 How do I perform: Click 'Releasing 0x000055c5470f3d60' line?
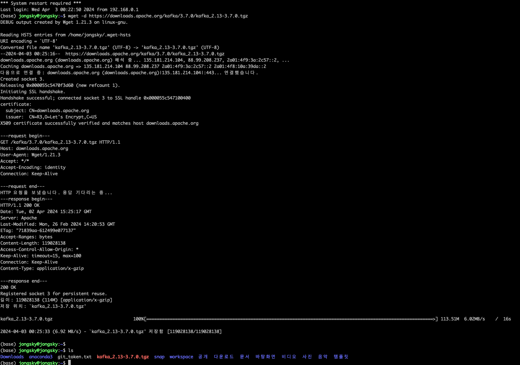click(60, 85)
